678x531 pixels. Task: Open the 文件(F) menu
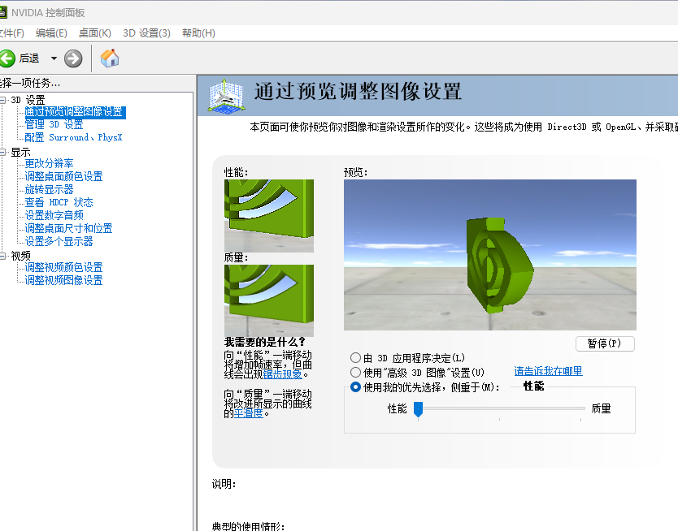tap(11, 33)
